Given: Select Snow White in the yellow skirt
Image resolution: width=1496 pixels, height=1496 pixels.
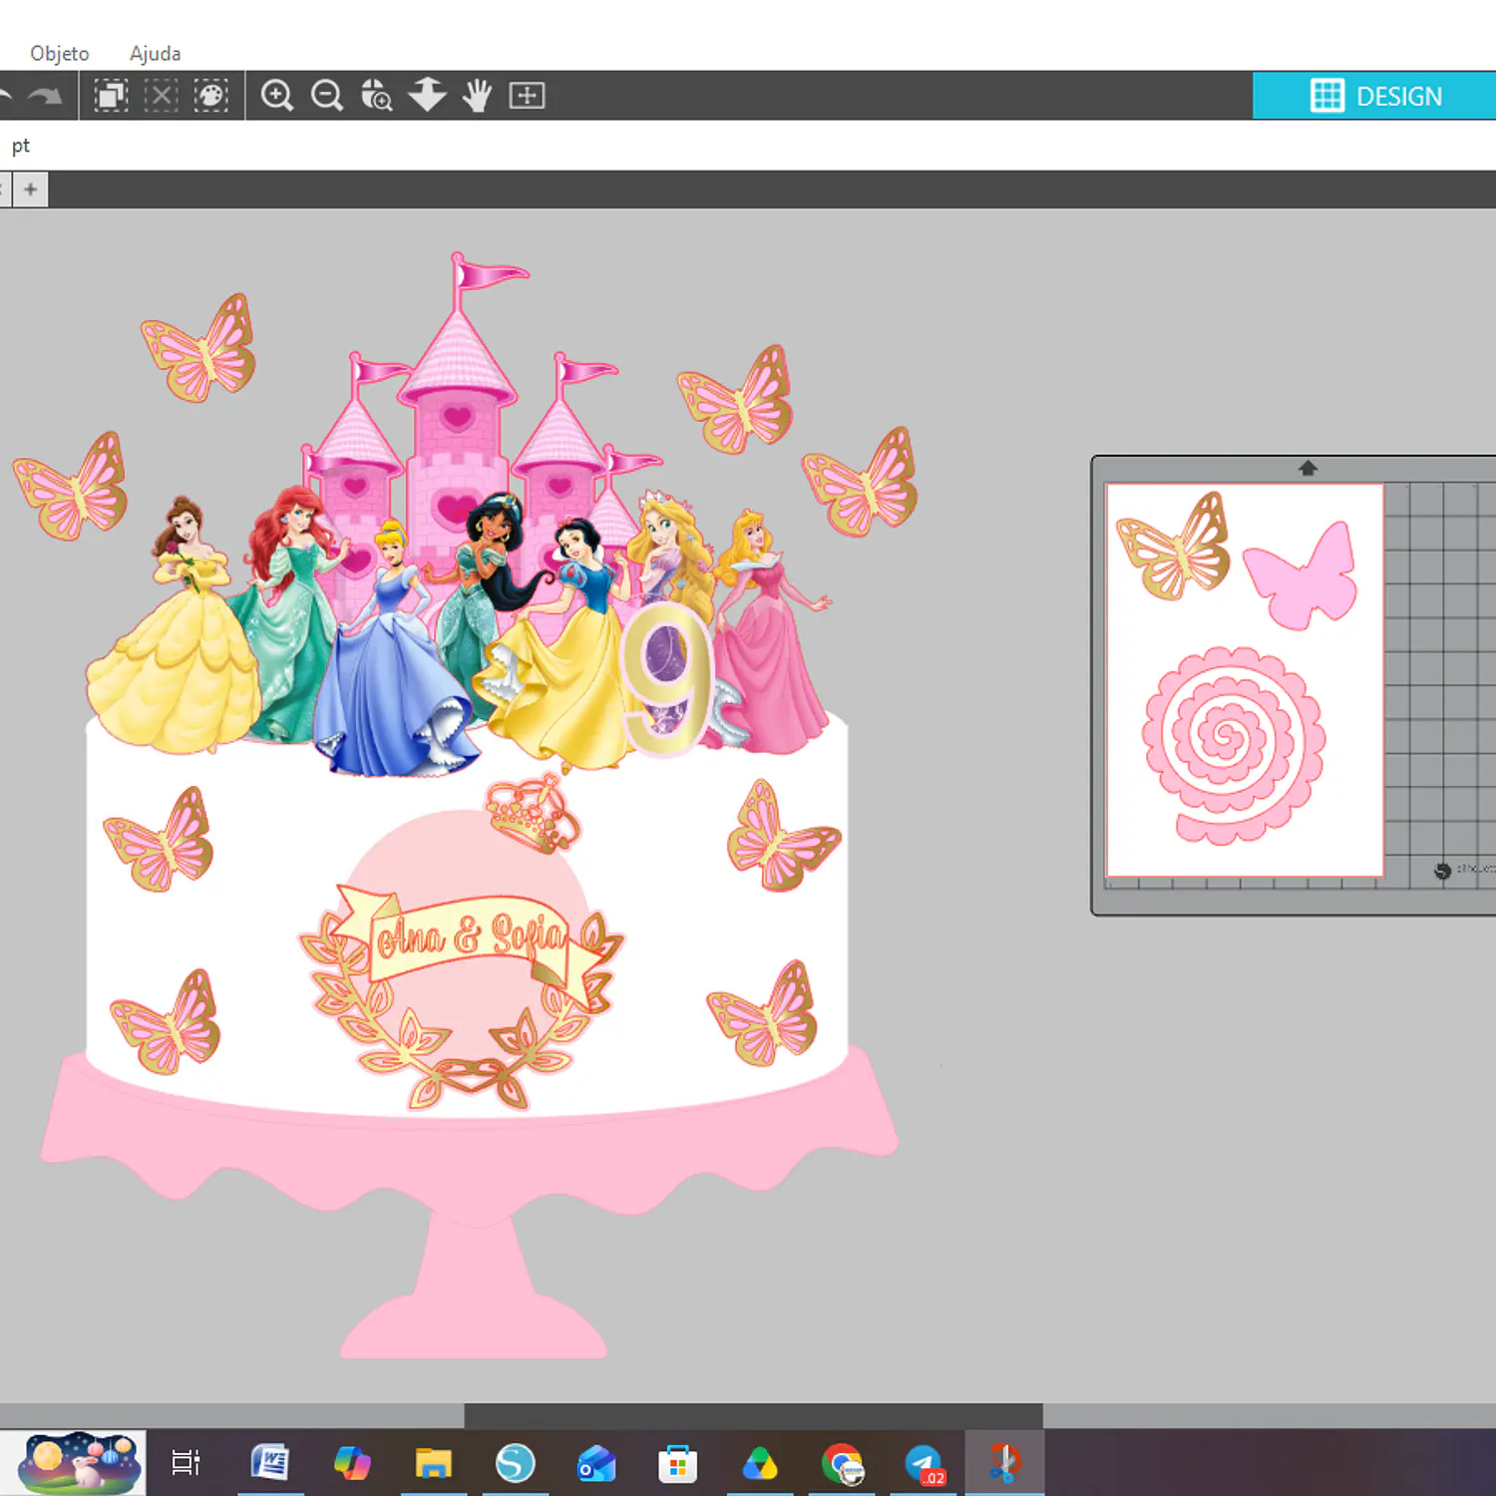Looking at the screenshot, I should click(559, 658).
